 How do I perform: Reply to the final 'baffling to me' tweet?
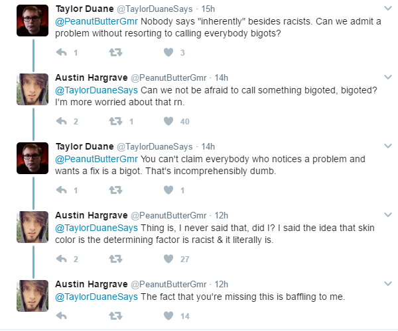(62, 316)
